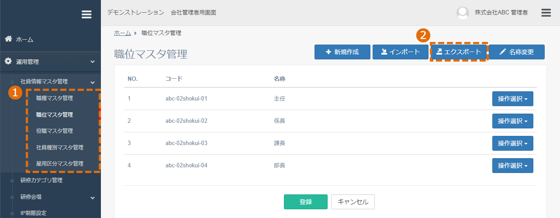The height and width of the screenshot is (218, 560).
Task: Open 操作選択 dropdown for 係長 row
Action: point(513,121)
